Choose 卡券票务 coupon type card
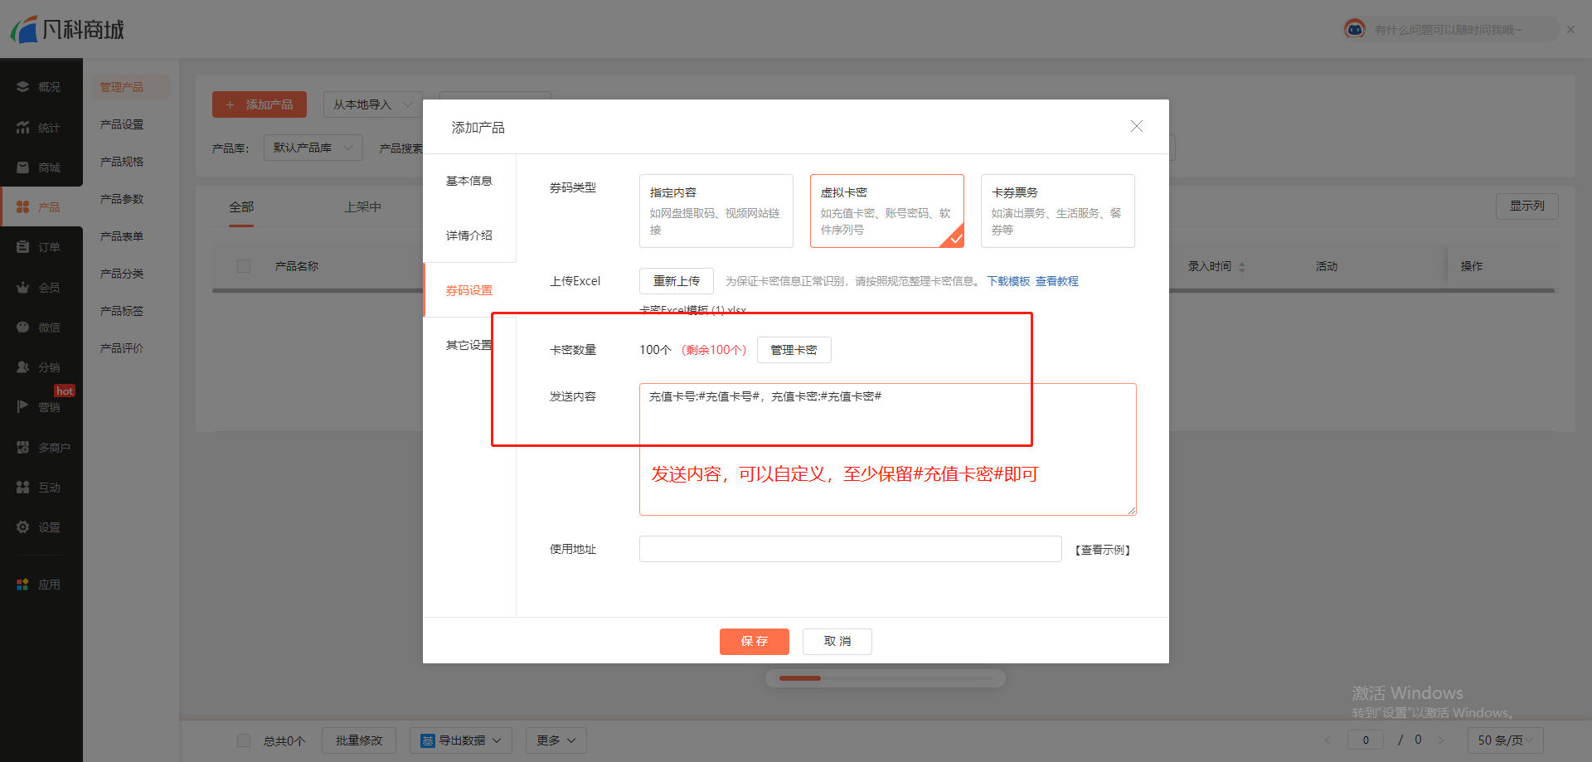The height and width of the screenshot is (762, 1592). [x=1058, y=211]
